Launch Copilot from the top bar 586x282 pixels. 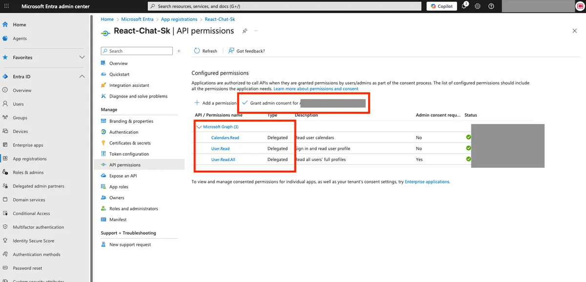tap(441, 6)
